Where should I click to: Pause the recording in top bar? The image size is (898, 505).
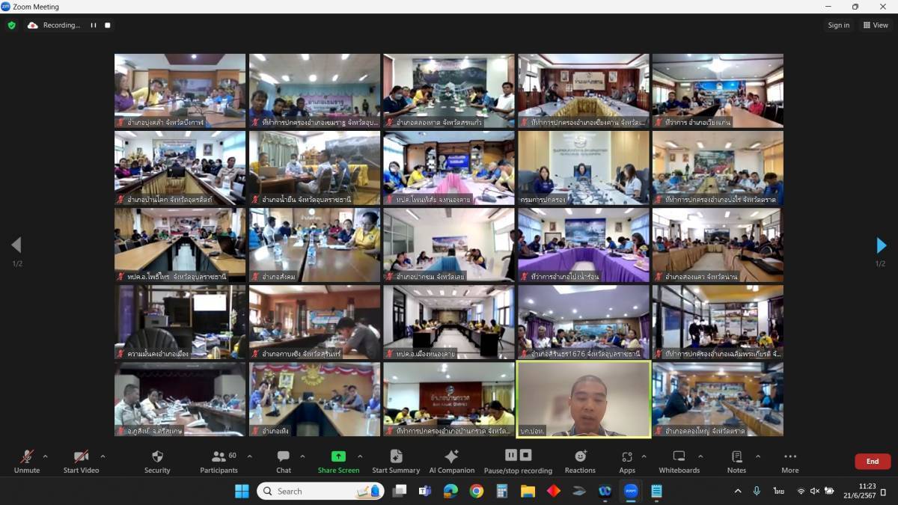pyautogui.click(x=94, y=25)
